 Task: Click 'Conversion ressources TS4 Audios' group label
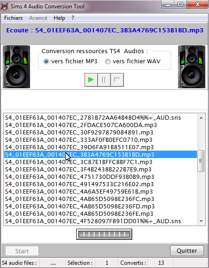95,51
